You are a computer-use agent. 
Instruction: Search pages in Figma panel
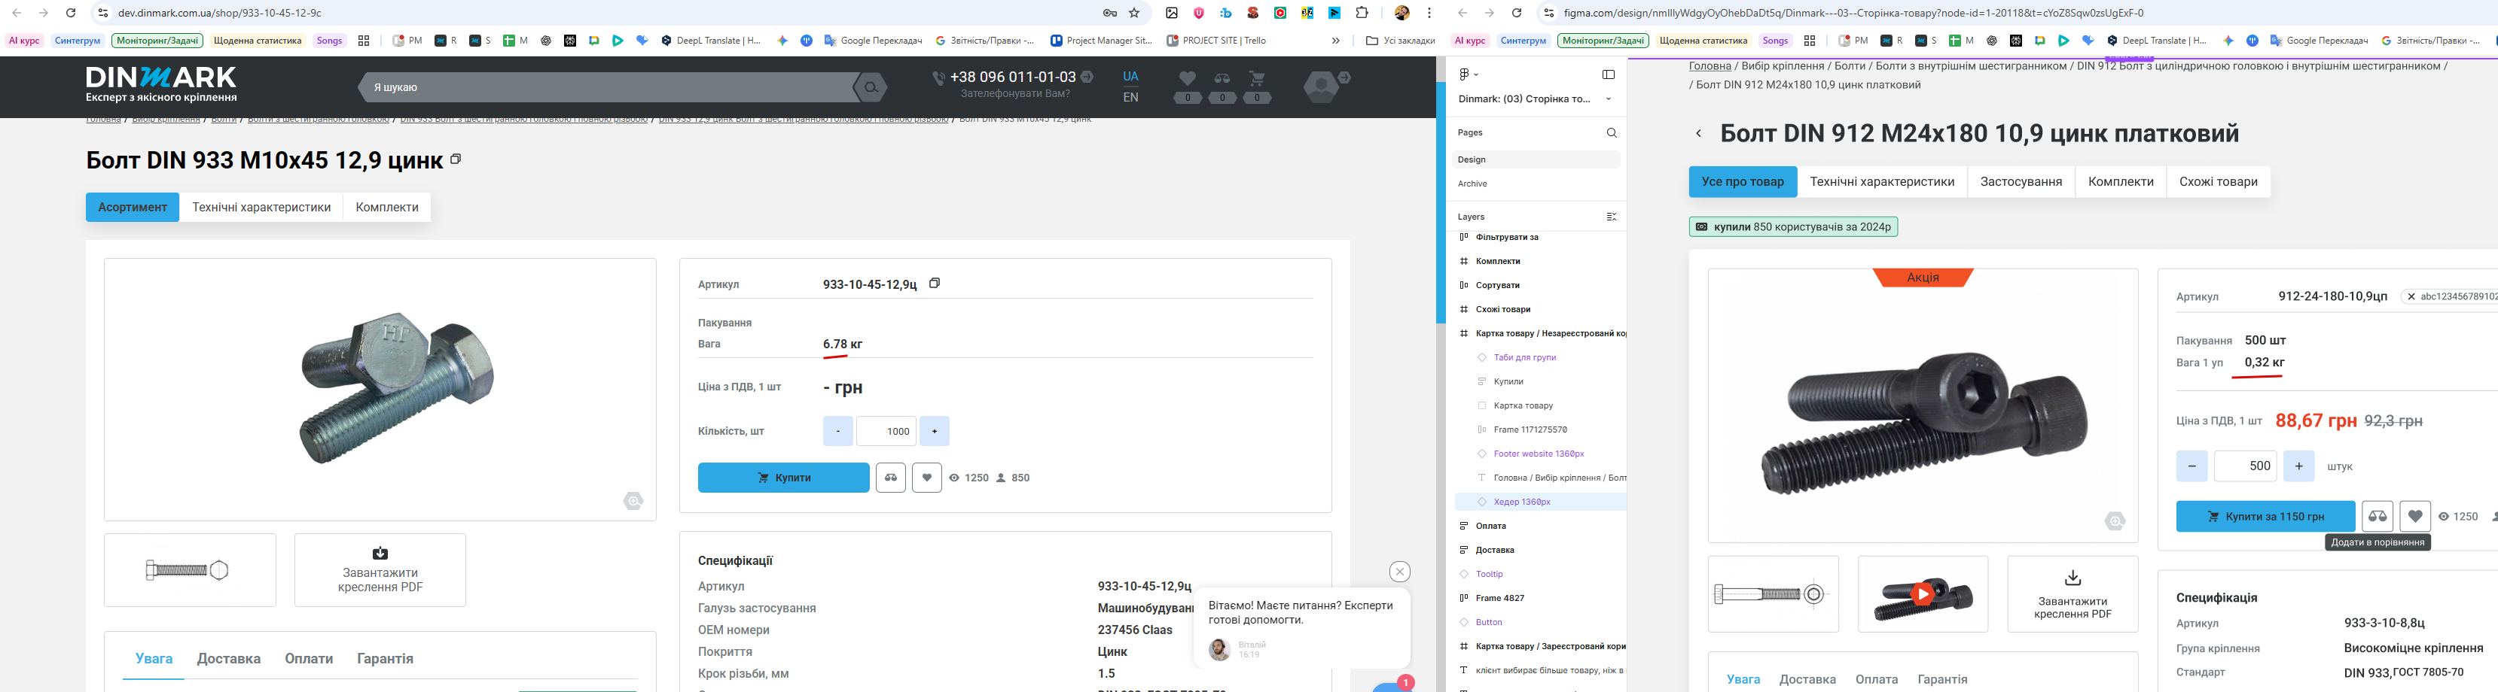[1611, 133]
